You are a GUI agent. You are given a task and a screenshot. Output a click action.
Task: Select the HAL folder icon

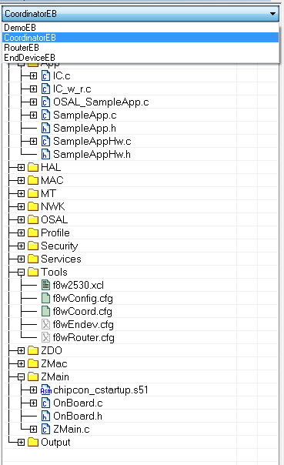coord(33,167)
